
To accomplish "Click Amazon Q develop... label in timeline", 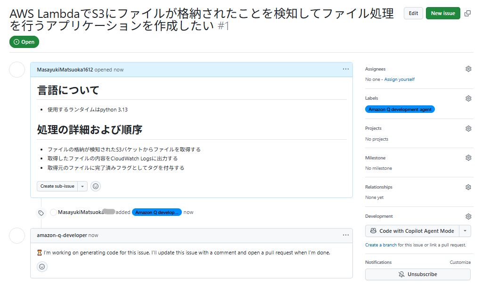I will [157, 212].
